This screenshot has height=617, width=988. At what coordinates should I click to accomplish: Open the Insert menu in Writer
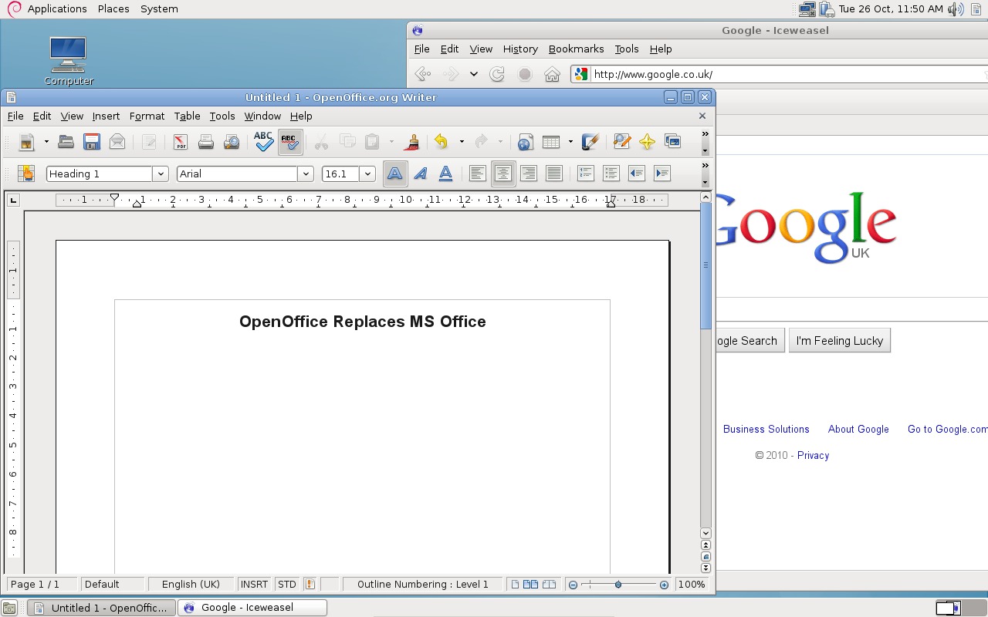(x=106, y=116)
